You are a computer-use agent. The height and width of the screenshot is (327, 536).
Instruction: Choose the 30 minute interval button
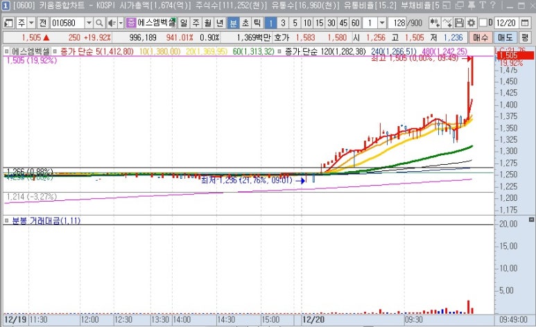point(331,24)
